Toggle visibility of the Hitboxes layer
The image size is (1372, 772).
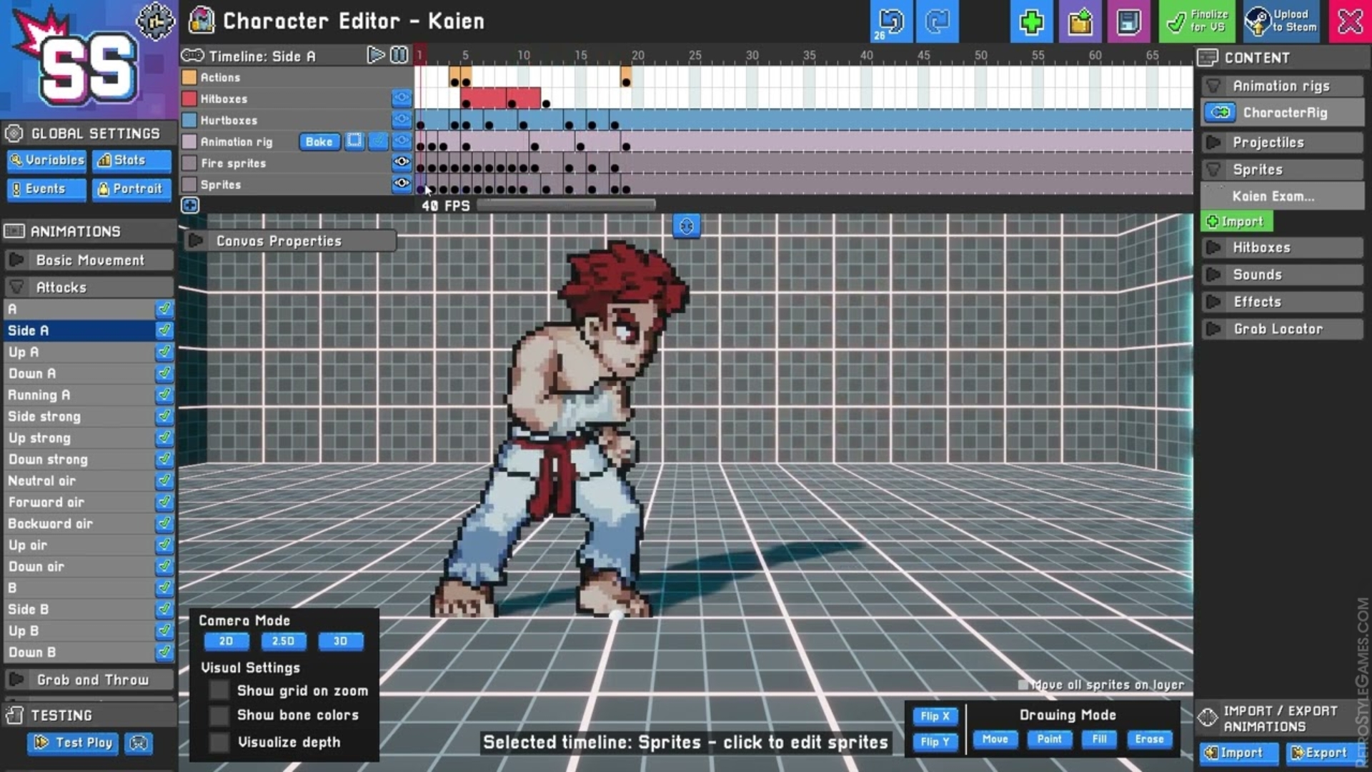coord(402,99)
